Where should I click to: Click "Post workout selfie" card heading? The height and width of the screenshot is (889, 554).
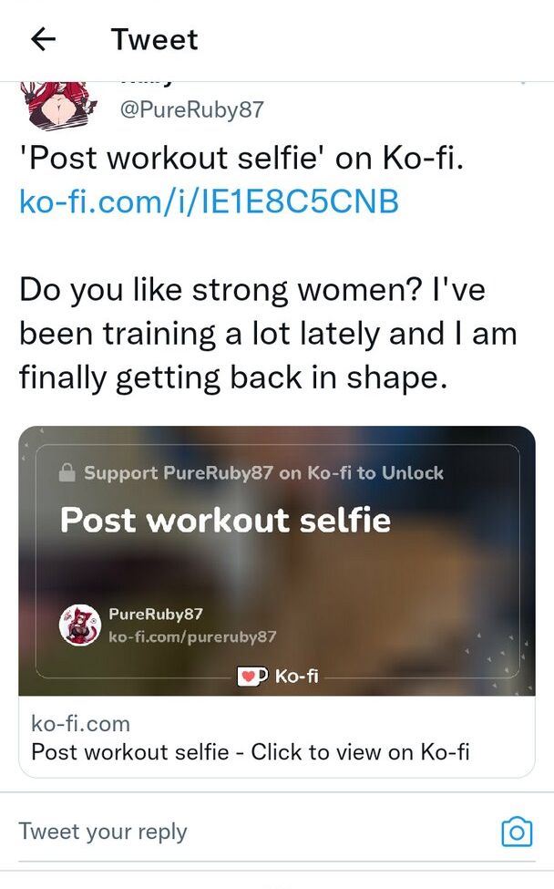pos(225,521)
